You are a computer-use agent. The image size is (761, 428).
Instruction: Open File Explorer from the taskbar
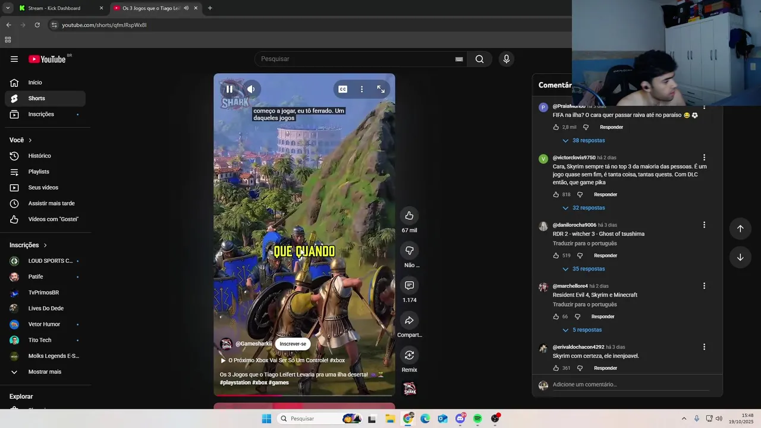(x=390, y=418)
